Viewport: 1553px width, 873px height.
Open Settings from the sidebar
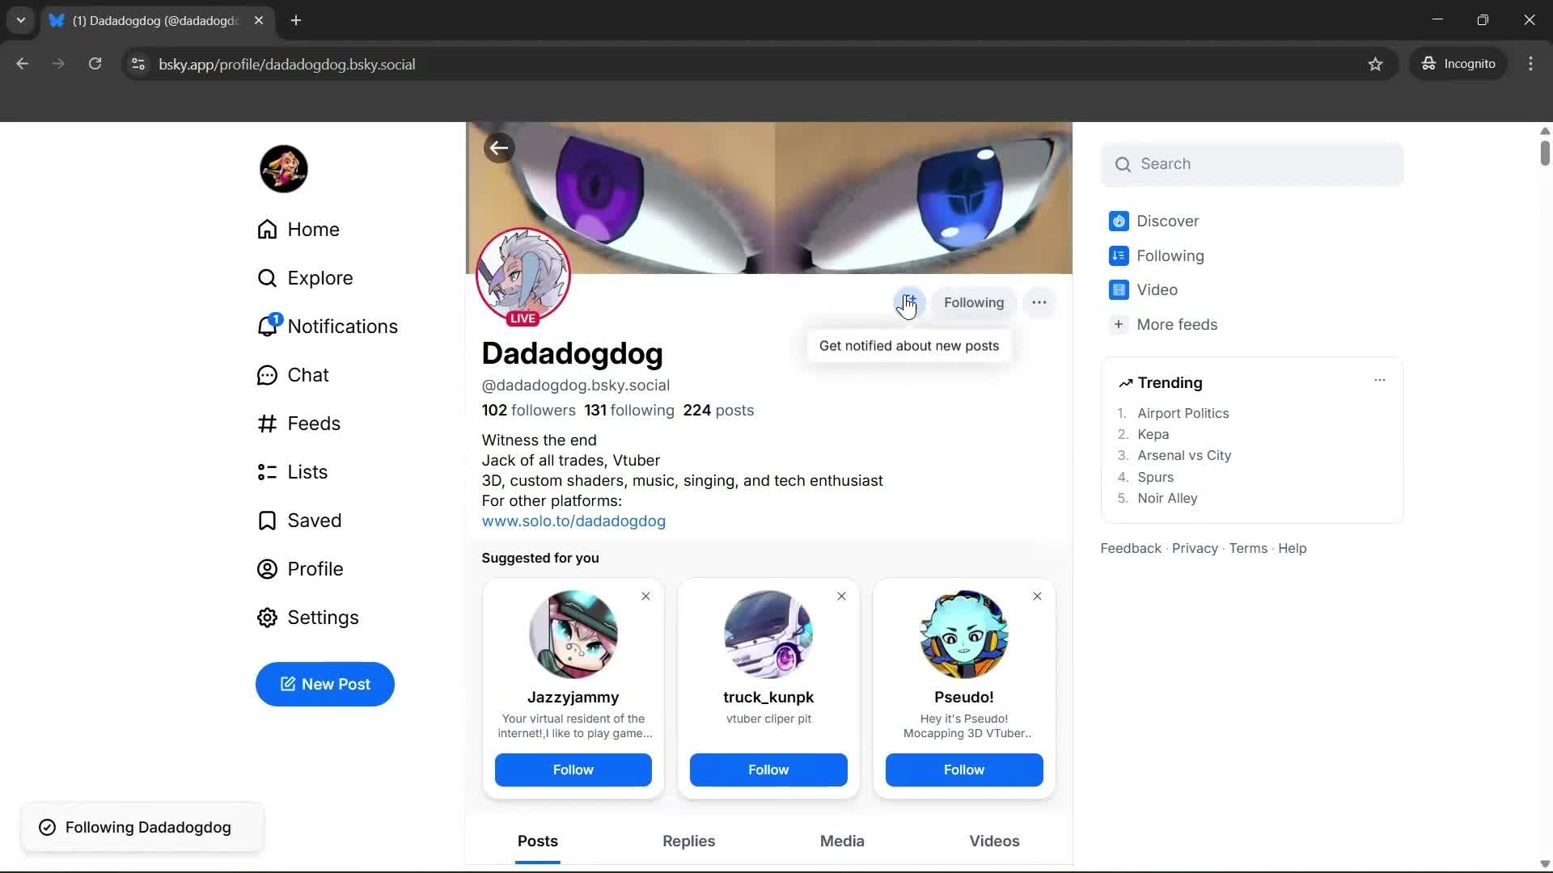pos(324,617)
